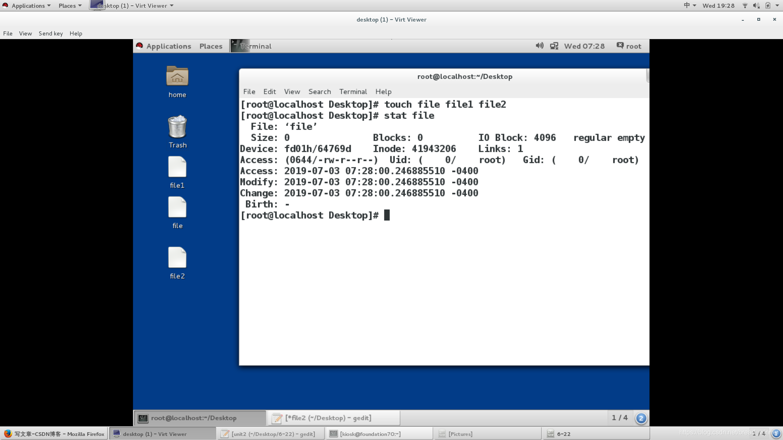Open guest Places menu
Image resolution: width=783 pixels, height=440 pixels.
211,46
